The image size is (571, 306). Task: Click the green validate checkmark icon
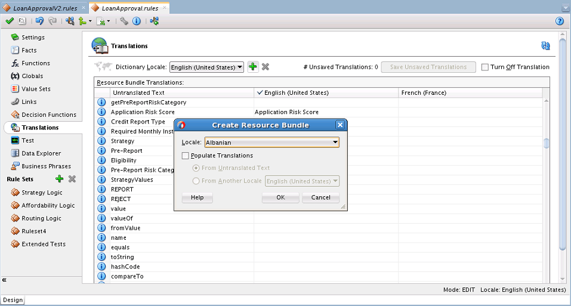pos(10,21)
